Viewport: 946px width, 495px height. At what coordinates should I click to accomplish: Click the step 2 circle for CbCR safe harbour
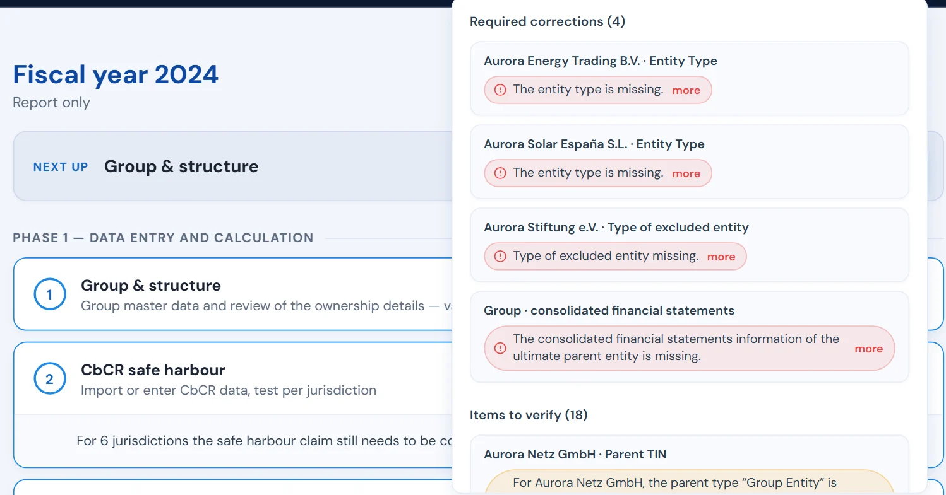(x=50, y=379)
